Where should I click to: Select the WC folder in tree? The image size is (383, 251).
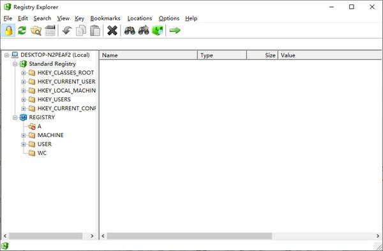tap(42, 153)
